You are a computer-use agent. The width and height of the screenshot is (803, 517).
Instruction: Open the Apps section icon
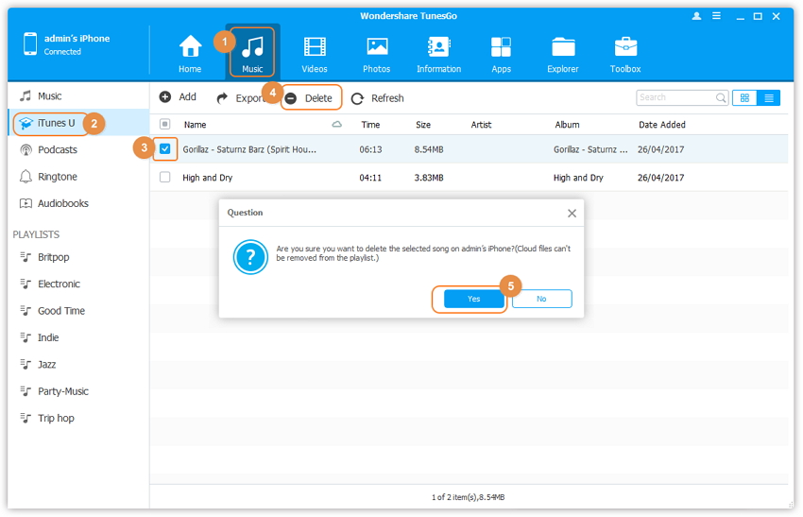[x=501, y=47]
